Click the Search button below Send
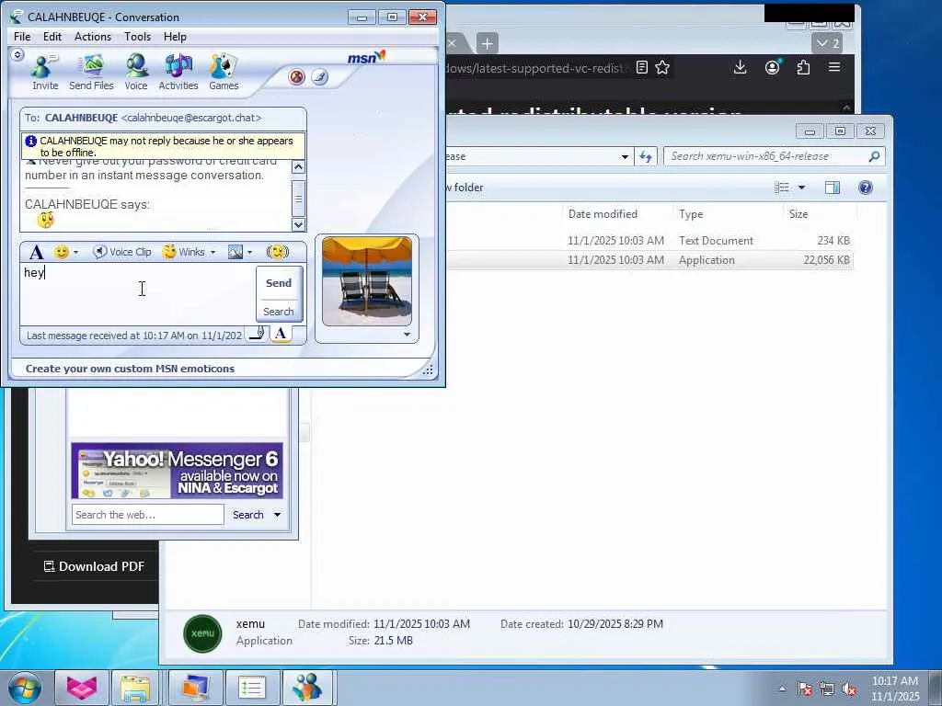Screen dimensions: 942x706 click(279, 312)
